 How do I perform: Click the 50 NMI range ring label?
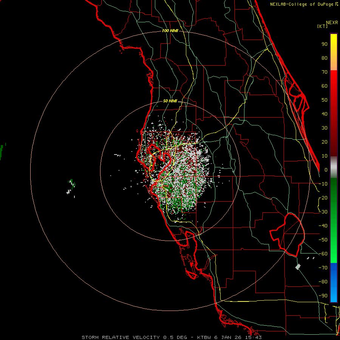pyautogui.click(x=170, y=101)
